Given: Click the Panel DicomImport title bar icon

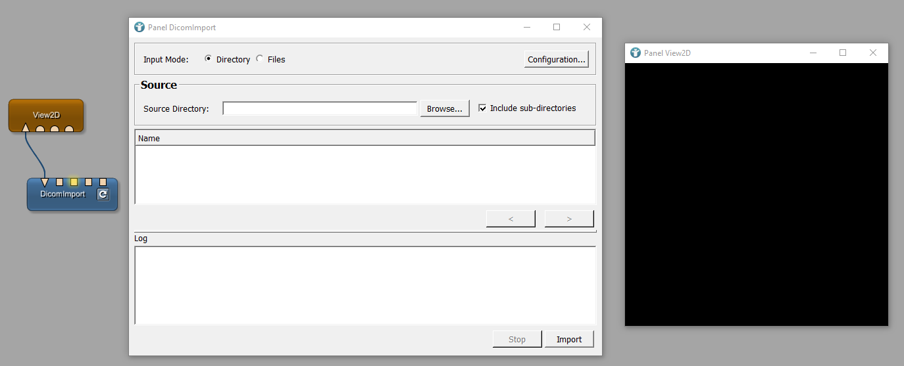Looking at the screenshot, I should pos(139,28).
